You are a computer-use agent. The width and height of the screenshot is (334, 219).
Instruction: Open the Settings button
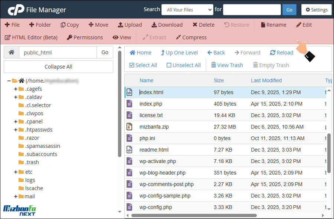coord(316,10)
